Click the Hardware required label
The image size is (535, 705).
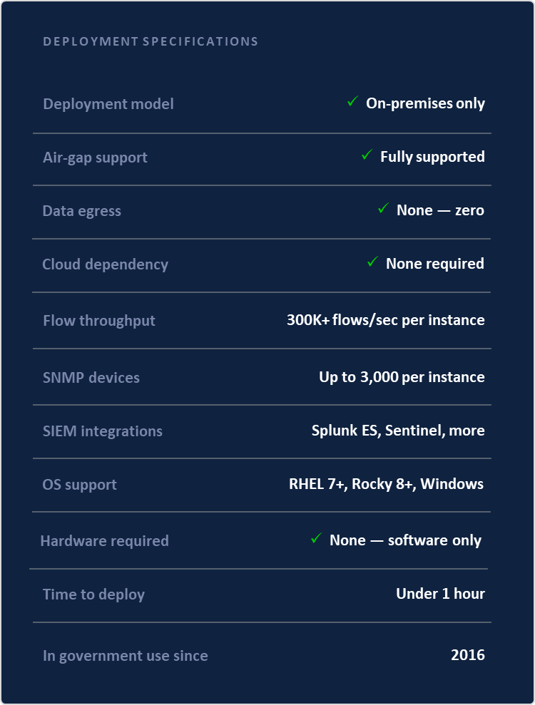click(x=104, y=541)
